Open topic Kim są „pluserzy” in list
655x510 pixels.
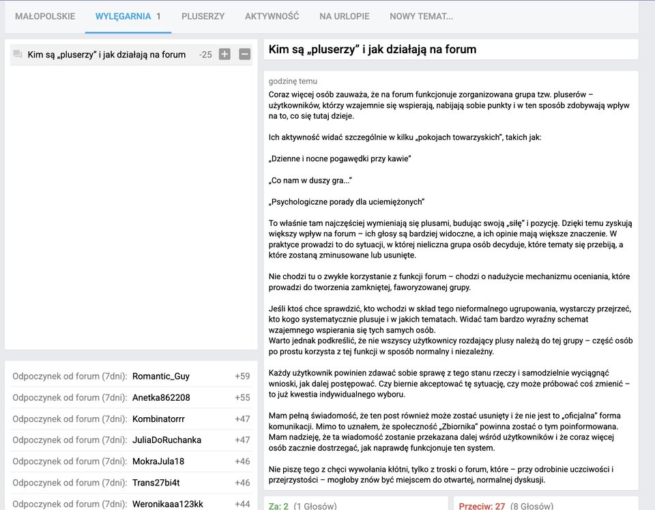(x=106, y=55)
